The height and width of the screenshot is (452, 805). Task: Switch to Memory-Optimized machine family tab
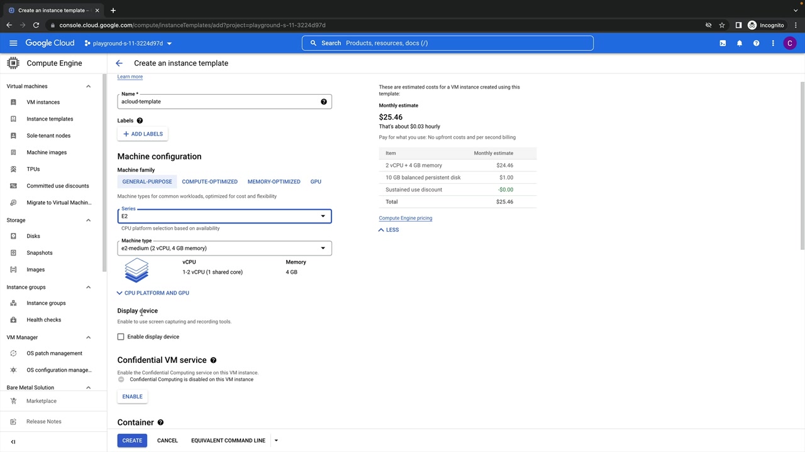tap(274, 182)
